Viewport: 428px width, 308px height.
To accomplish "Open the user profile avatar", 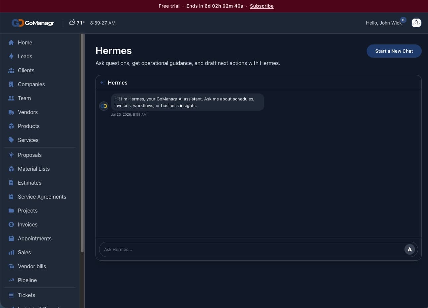I will pos(416,23).
